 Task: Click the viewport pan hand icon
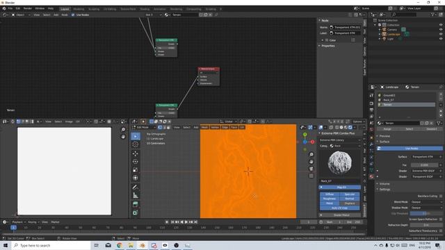[311, 162]
